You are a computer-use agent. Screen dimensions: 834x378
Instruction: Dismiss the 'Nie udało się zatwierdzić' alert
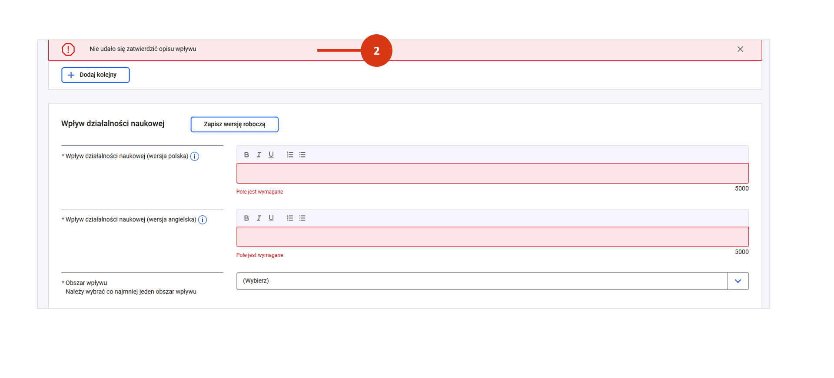click(x=740, y=49)
